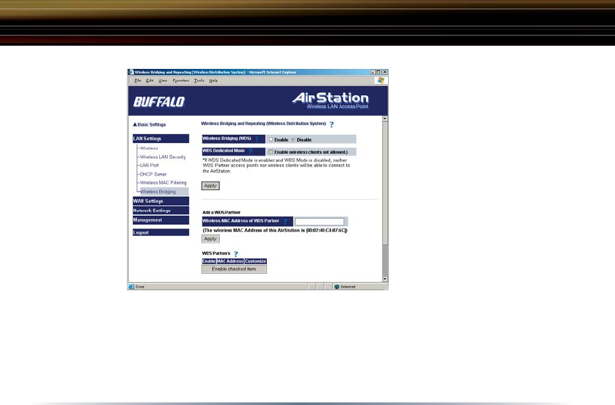The image size is (615, 405).
Task: Open the Wireless MAC Filtering link
Action: [163, 183]
